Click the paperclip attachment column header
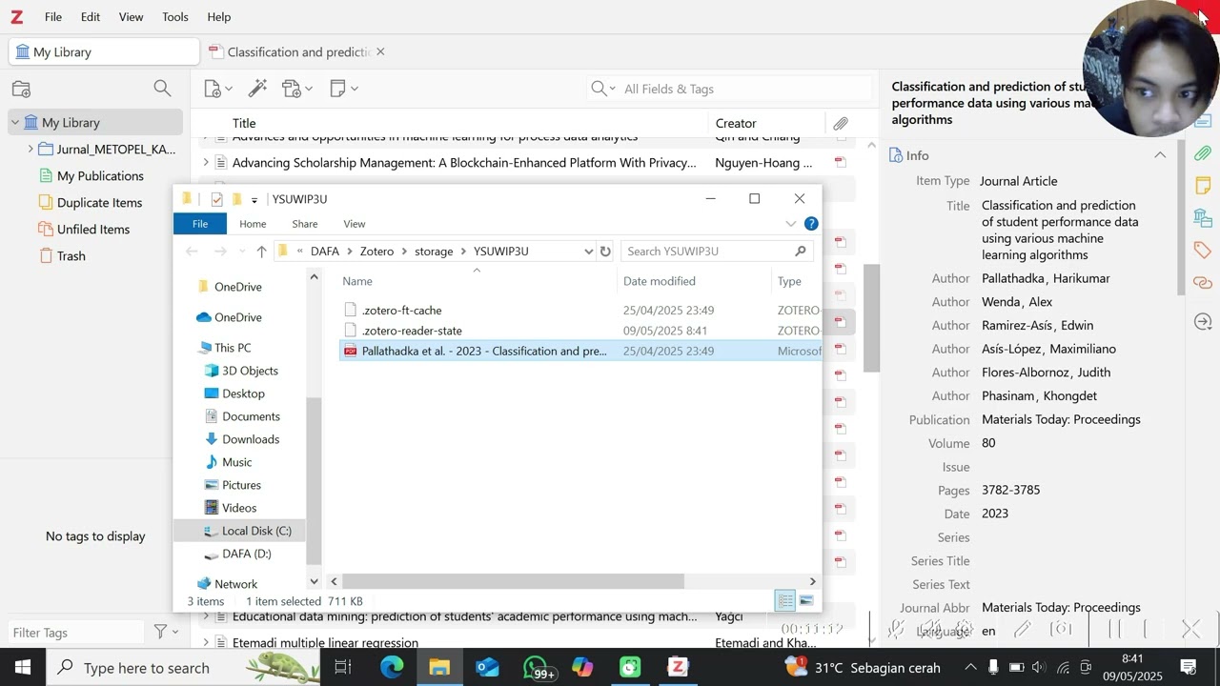 click(841, 123)
